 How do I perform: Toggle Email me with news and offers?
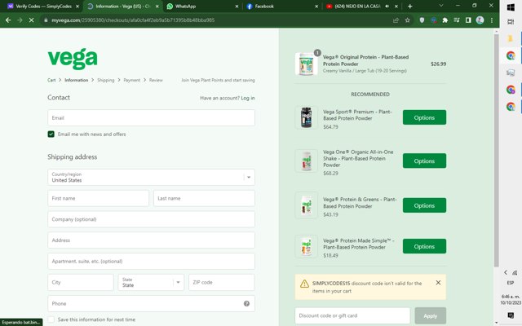(51, 134)
